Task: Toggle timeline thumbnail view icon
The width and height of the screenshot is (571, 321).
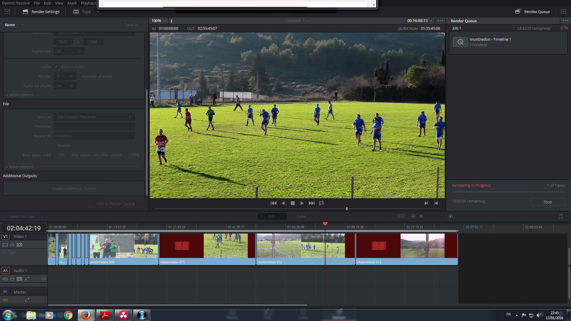Action: pyautogui.click(x=401, y=216)
